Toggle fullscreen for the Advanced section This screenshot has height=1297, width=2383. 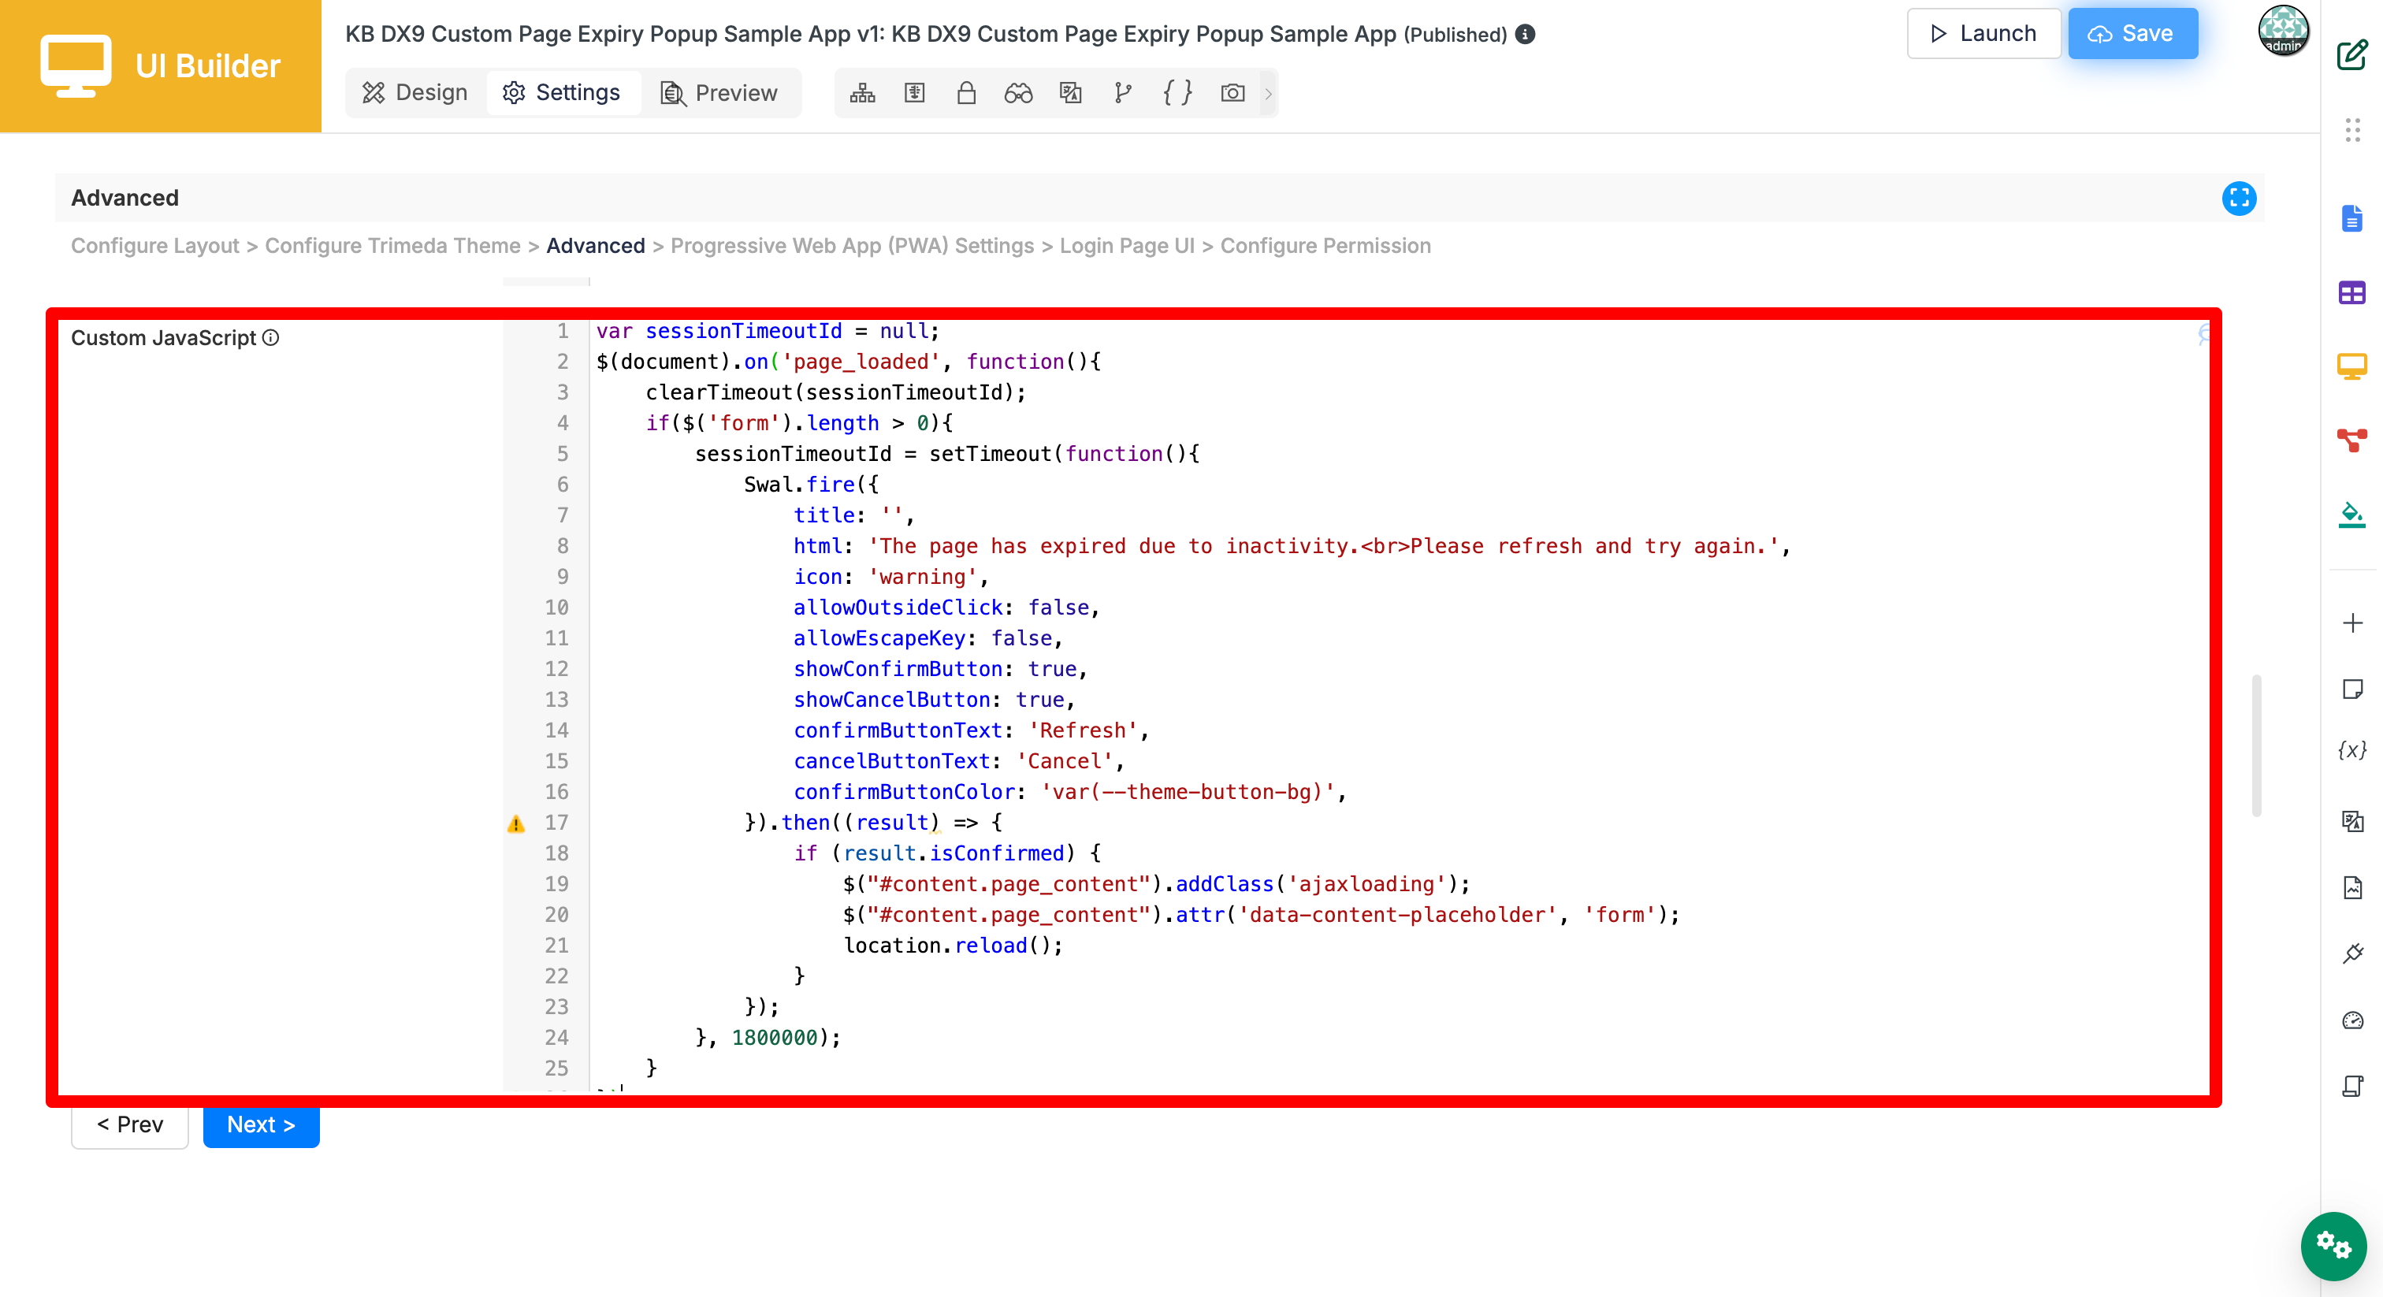coord(2239,198)
